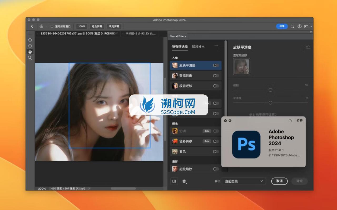Click the 协调 filter thumbnail icon
Viewport: 337px width, 210px height.
(175, 131)
